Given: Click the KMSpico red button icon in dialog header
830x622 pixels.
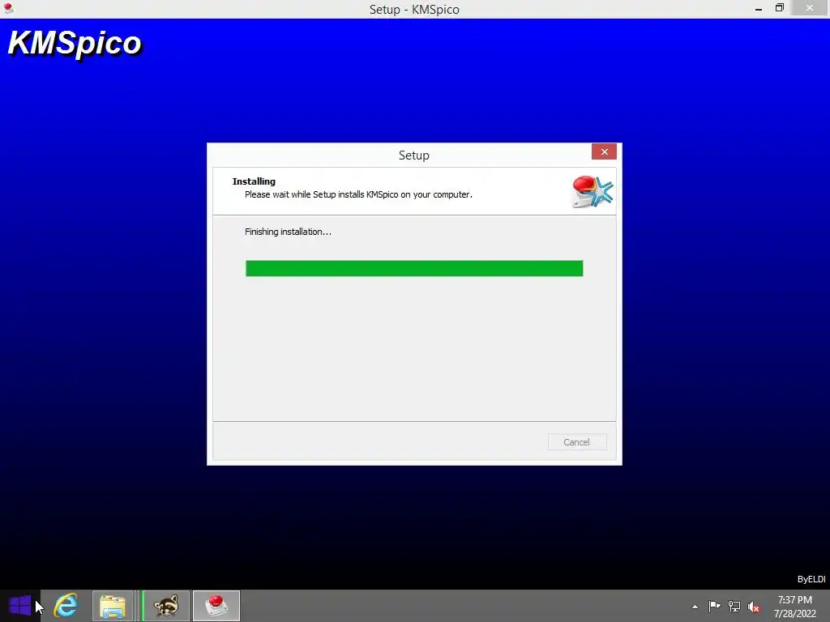Looking at the screenshot, I should [x=593, y=191].
